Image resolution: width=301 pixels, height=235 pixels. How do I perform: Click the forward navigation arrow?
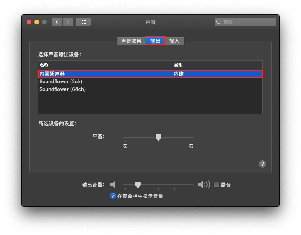pos(68,22)
